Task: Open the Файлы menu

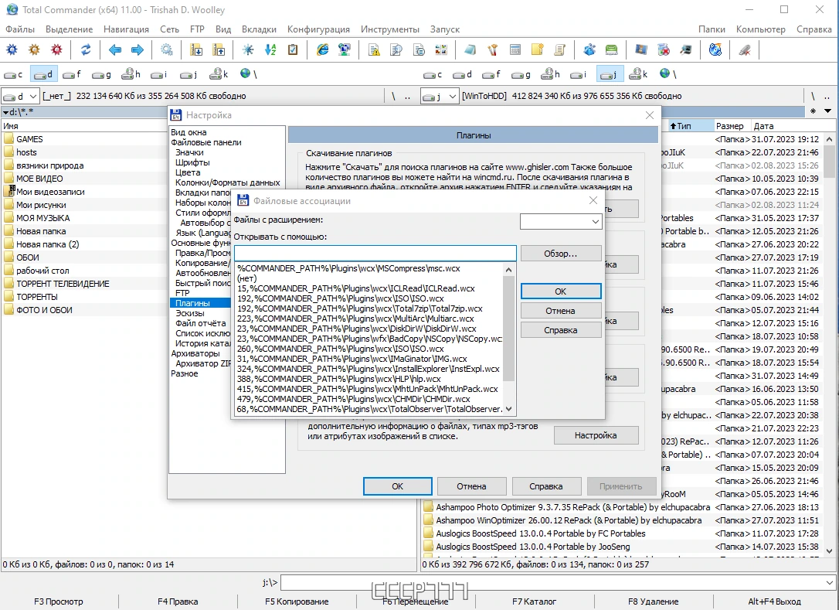Action: coord(20,29)
